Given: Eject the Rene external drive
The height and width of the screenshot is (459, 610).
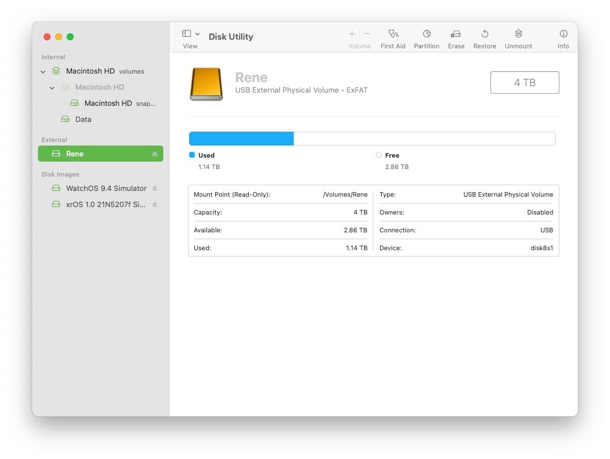Looking at the screenshot, I should click(154, 154).
